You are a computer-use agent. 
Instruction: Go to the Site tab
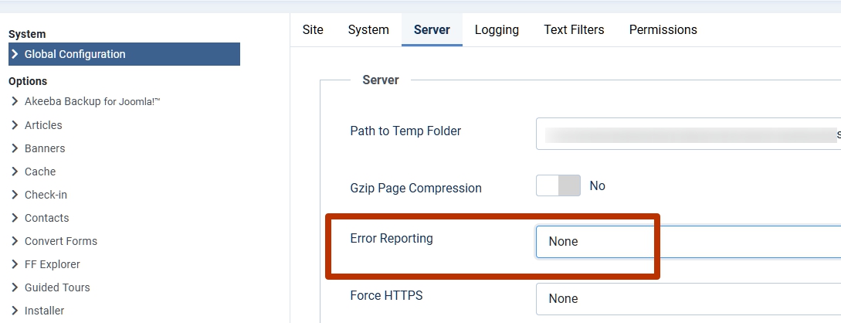click(313, 30)
